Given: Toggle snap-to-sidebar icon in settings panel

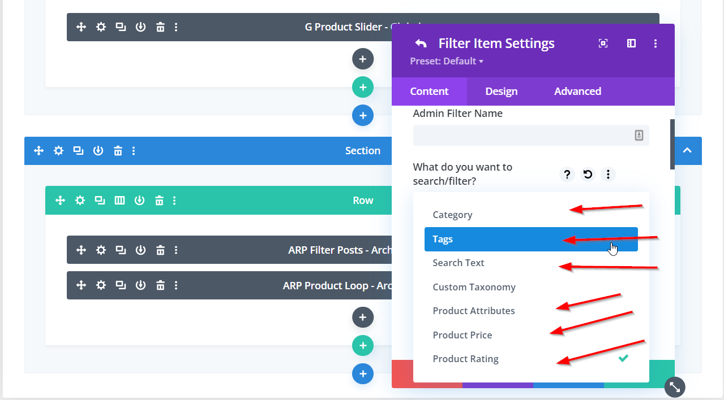Looking at the screenshot, I should [x=631, y=44].
